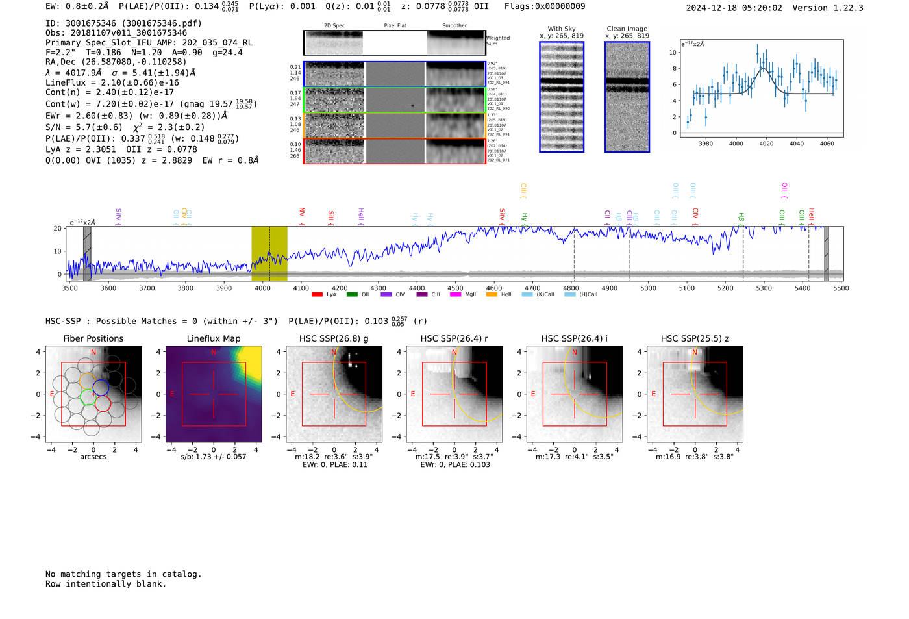The image size is (909, 619).
Task: Click the red SiII line label above spectrum
Action: click(331, 217)
